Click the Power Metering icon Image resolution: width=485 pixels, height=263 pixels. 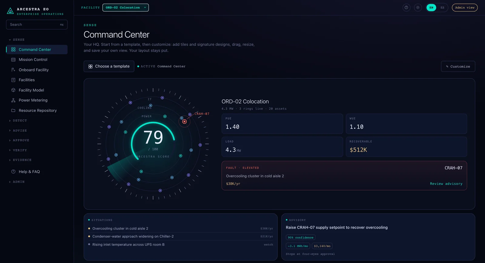[13, 100]
